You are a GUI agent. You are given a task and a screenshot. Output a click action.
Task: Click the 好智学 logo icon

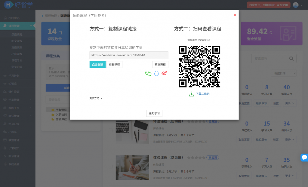tap(9, 5)
